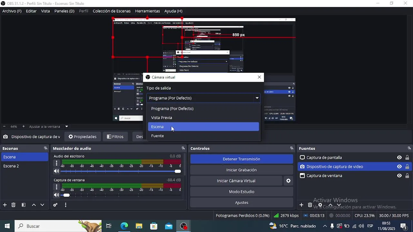The height and width of the screenshot is (232, 413).
Task: Select Escena 2 in scenes list
Action: pyautogui.click(x=24, y=166)
